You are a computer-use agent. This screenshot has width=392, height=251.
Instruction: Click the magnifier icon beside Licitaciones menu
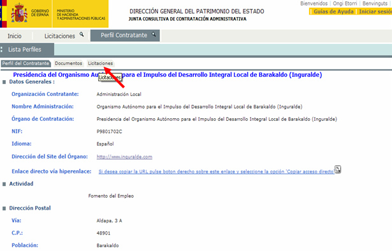click(82, 34)
